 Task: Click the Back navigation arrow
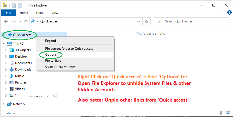[6, 21]
